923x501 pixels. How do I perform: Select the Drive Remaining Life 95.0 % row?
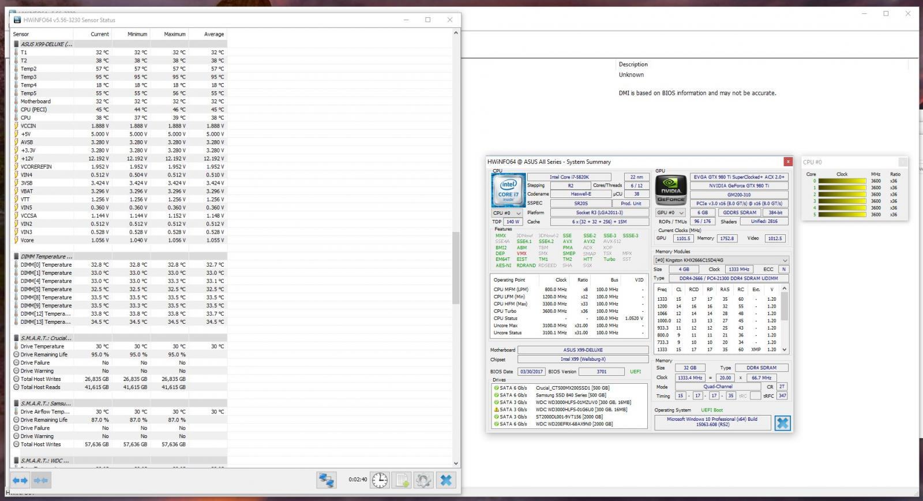(x=119, y=354)
